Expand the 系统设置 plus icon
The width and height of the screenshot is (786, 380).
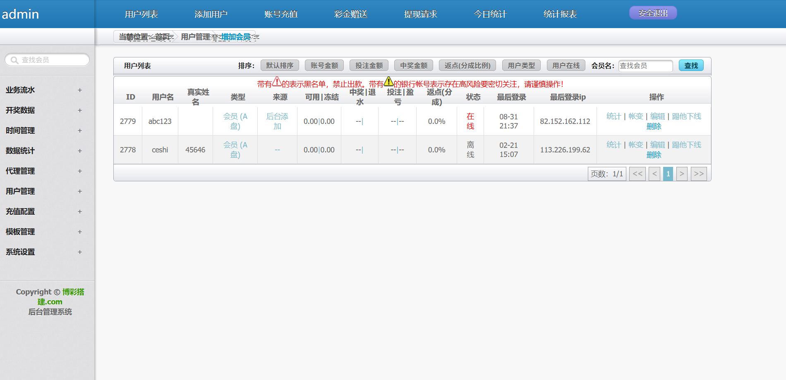coord(80,252)
